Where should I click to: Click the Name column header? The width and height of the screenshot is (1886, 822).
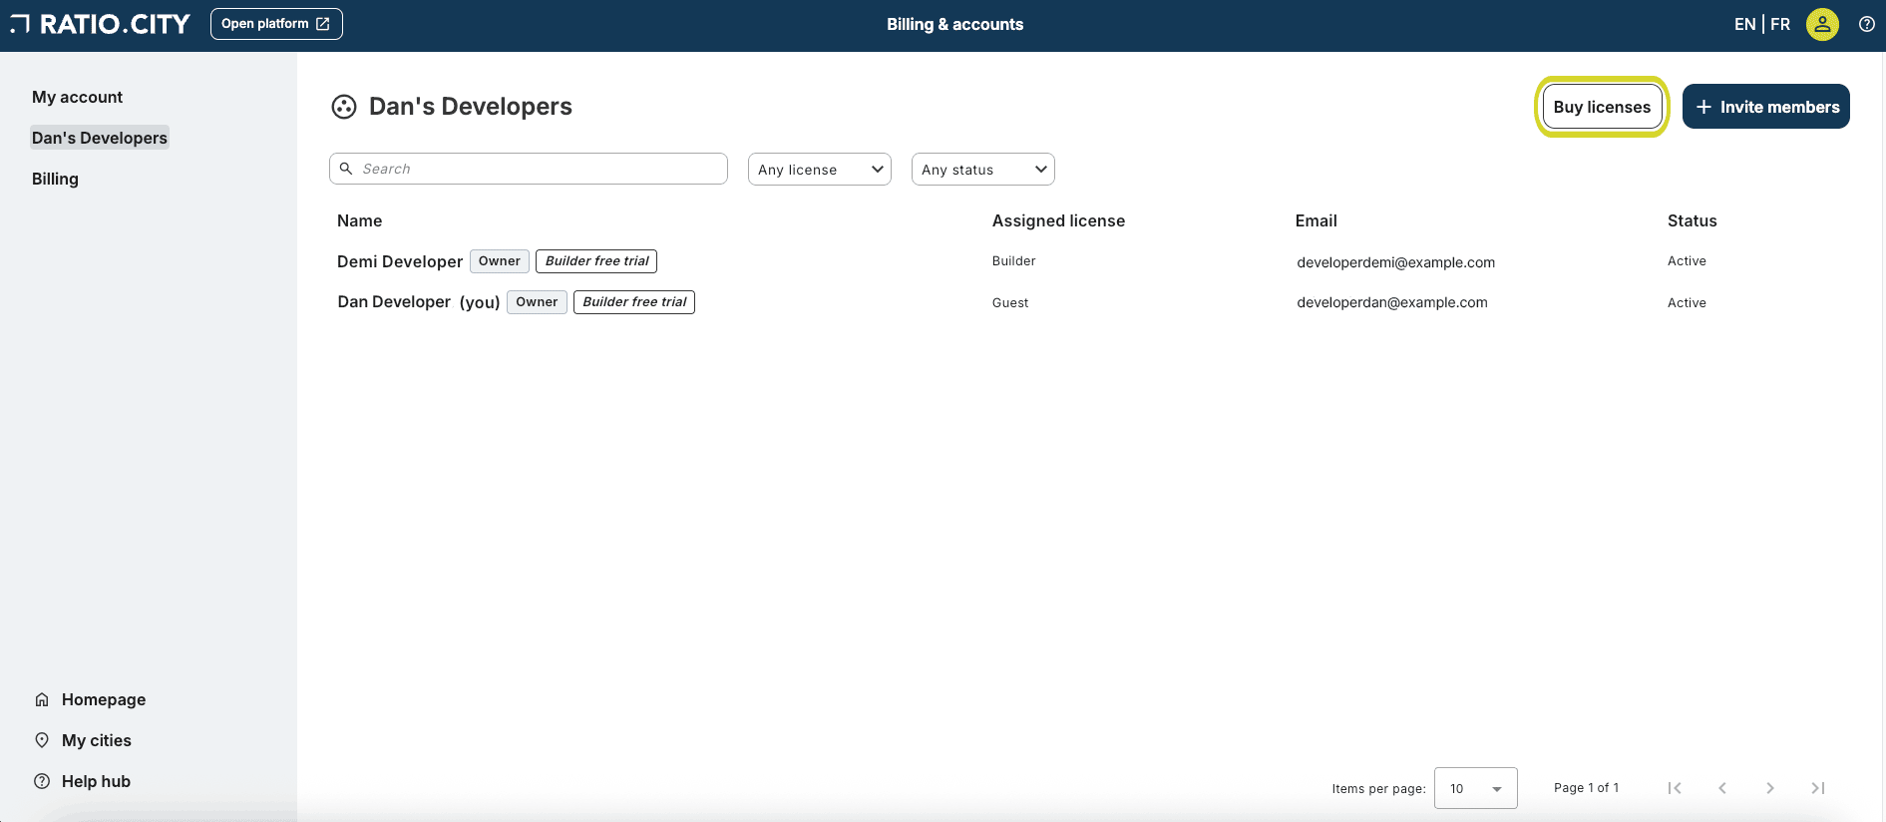pyautogui.click(x=359, y=220)
